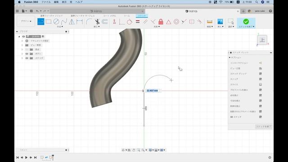Click the Insert image icon
The image size is (288, 162).
click(220, 22)
